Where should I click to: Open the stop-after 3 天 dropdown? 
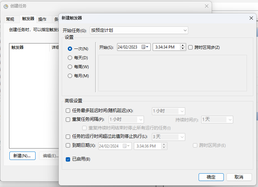[x=168, y=137]
